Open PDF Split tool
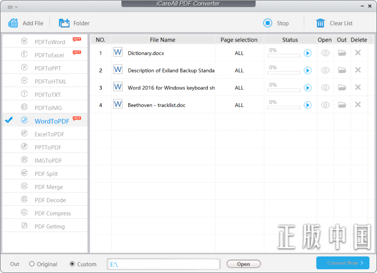 pos(45,173)
